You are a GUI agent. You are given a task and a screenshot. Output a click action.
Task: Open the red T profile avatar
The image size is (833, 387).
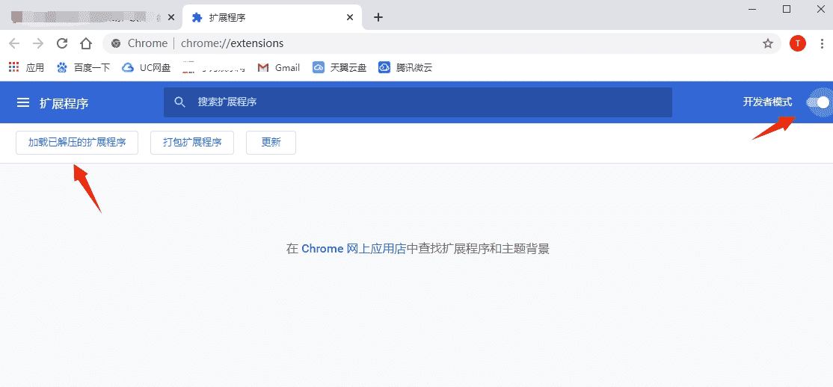click(798, 43)
